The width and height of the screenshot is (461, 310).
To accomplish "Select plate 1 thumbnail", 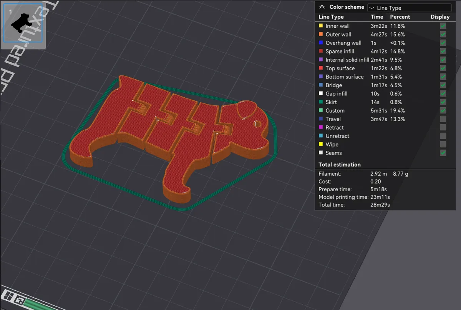I will coord(23,23).
